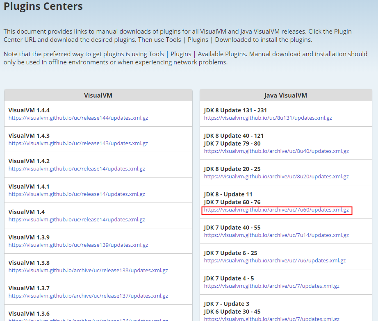This screenshot has width=378, height=321.
Task: Open the link under JDK 7 Update 4 - 5
Action: 272,286
